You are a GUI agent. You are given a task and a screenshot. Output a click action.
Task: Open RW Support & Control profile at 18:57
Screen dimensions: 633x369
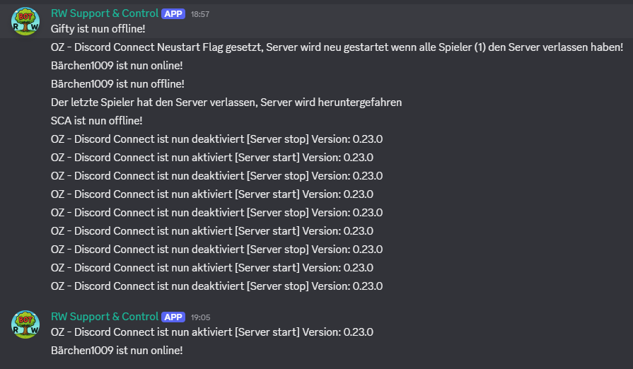105,13
